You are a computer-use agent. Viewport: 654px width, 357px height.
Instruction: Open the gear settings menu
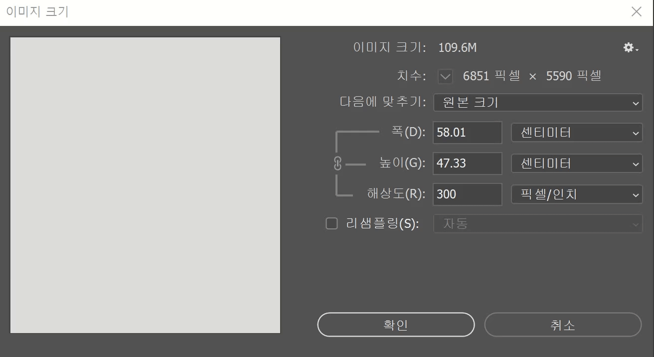click(631, 48)
